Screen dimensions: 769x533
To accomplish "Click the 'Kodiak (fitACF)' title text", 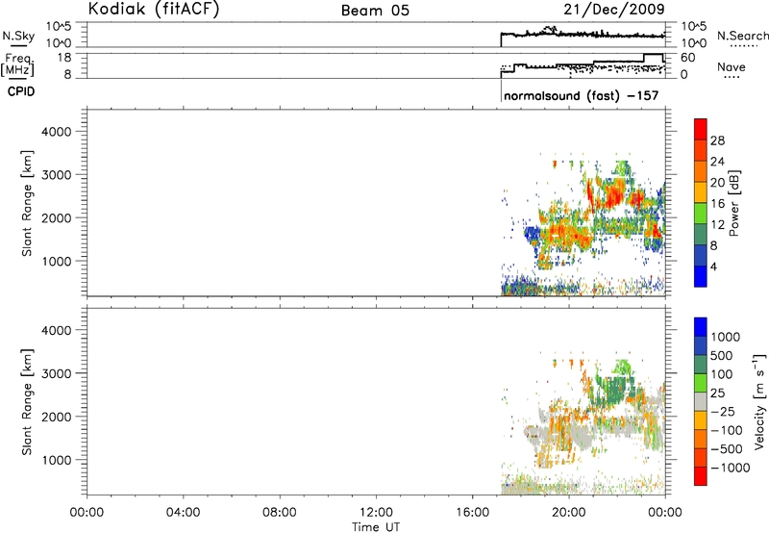I will point(154,10).
